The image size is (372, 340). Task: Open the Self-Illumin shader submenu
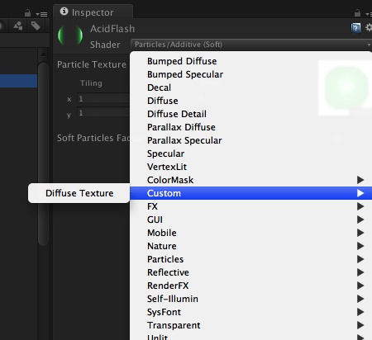pyautogui.click(x=251, y=299)
